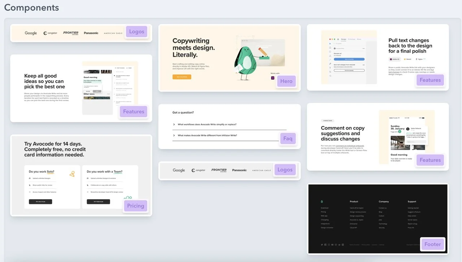Select the Rectangle tool in XD mockup toolbar

tap(330, 47)
